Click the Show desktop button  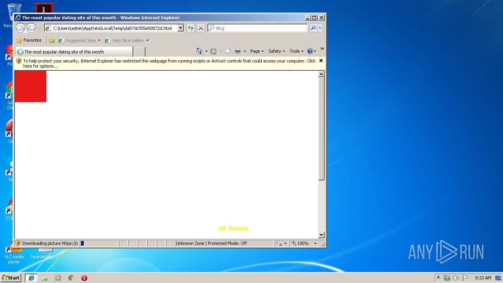pos(499,278)
